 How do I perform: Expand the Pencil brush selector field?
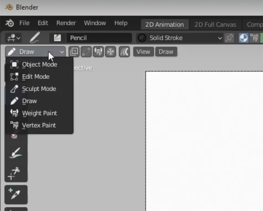click(99, 38)
